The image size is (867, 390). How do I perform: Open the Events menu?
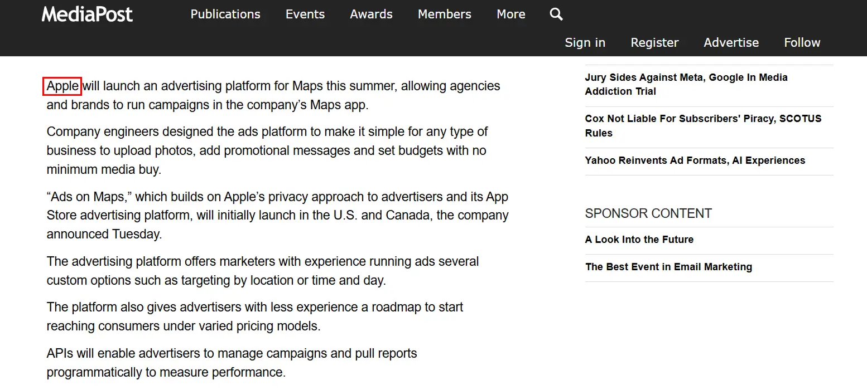click(305, 14)
